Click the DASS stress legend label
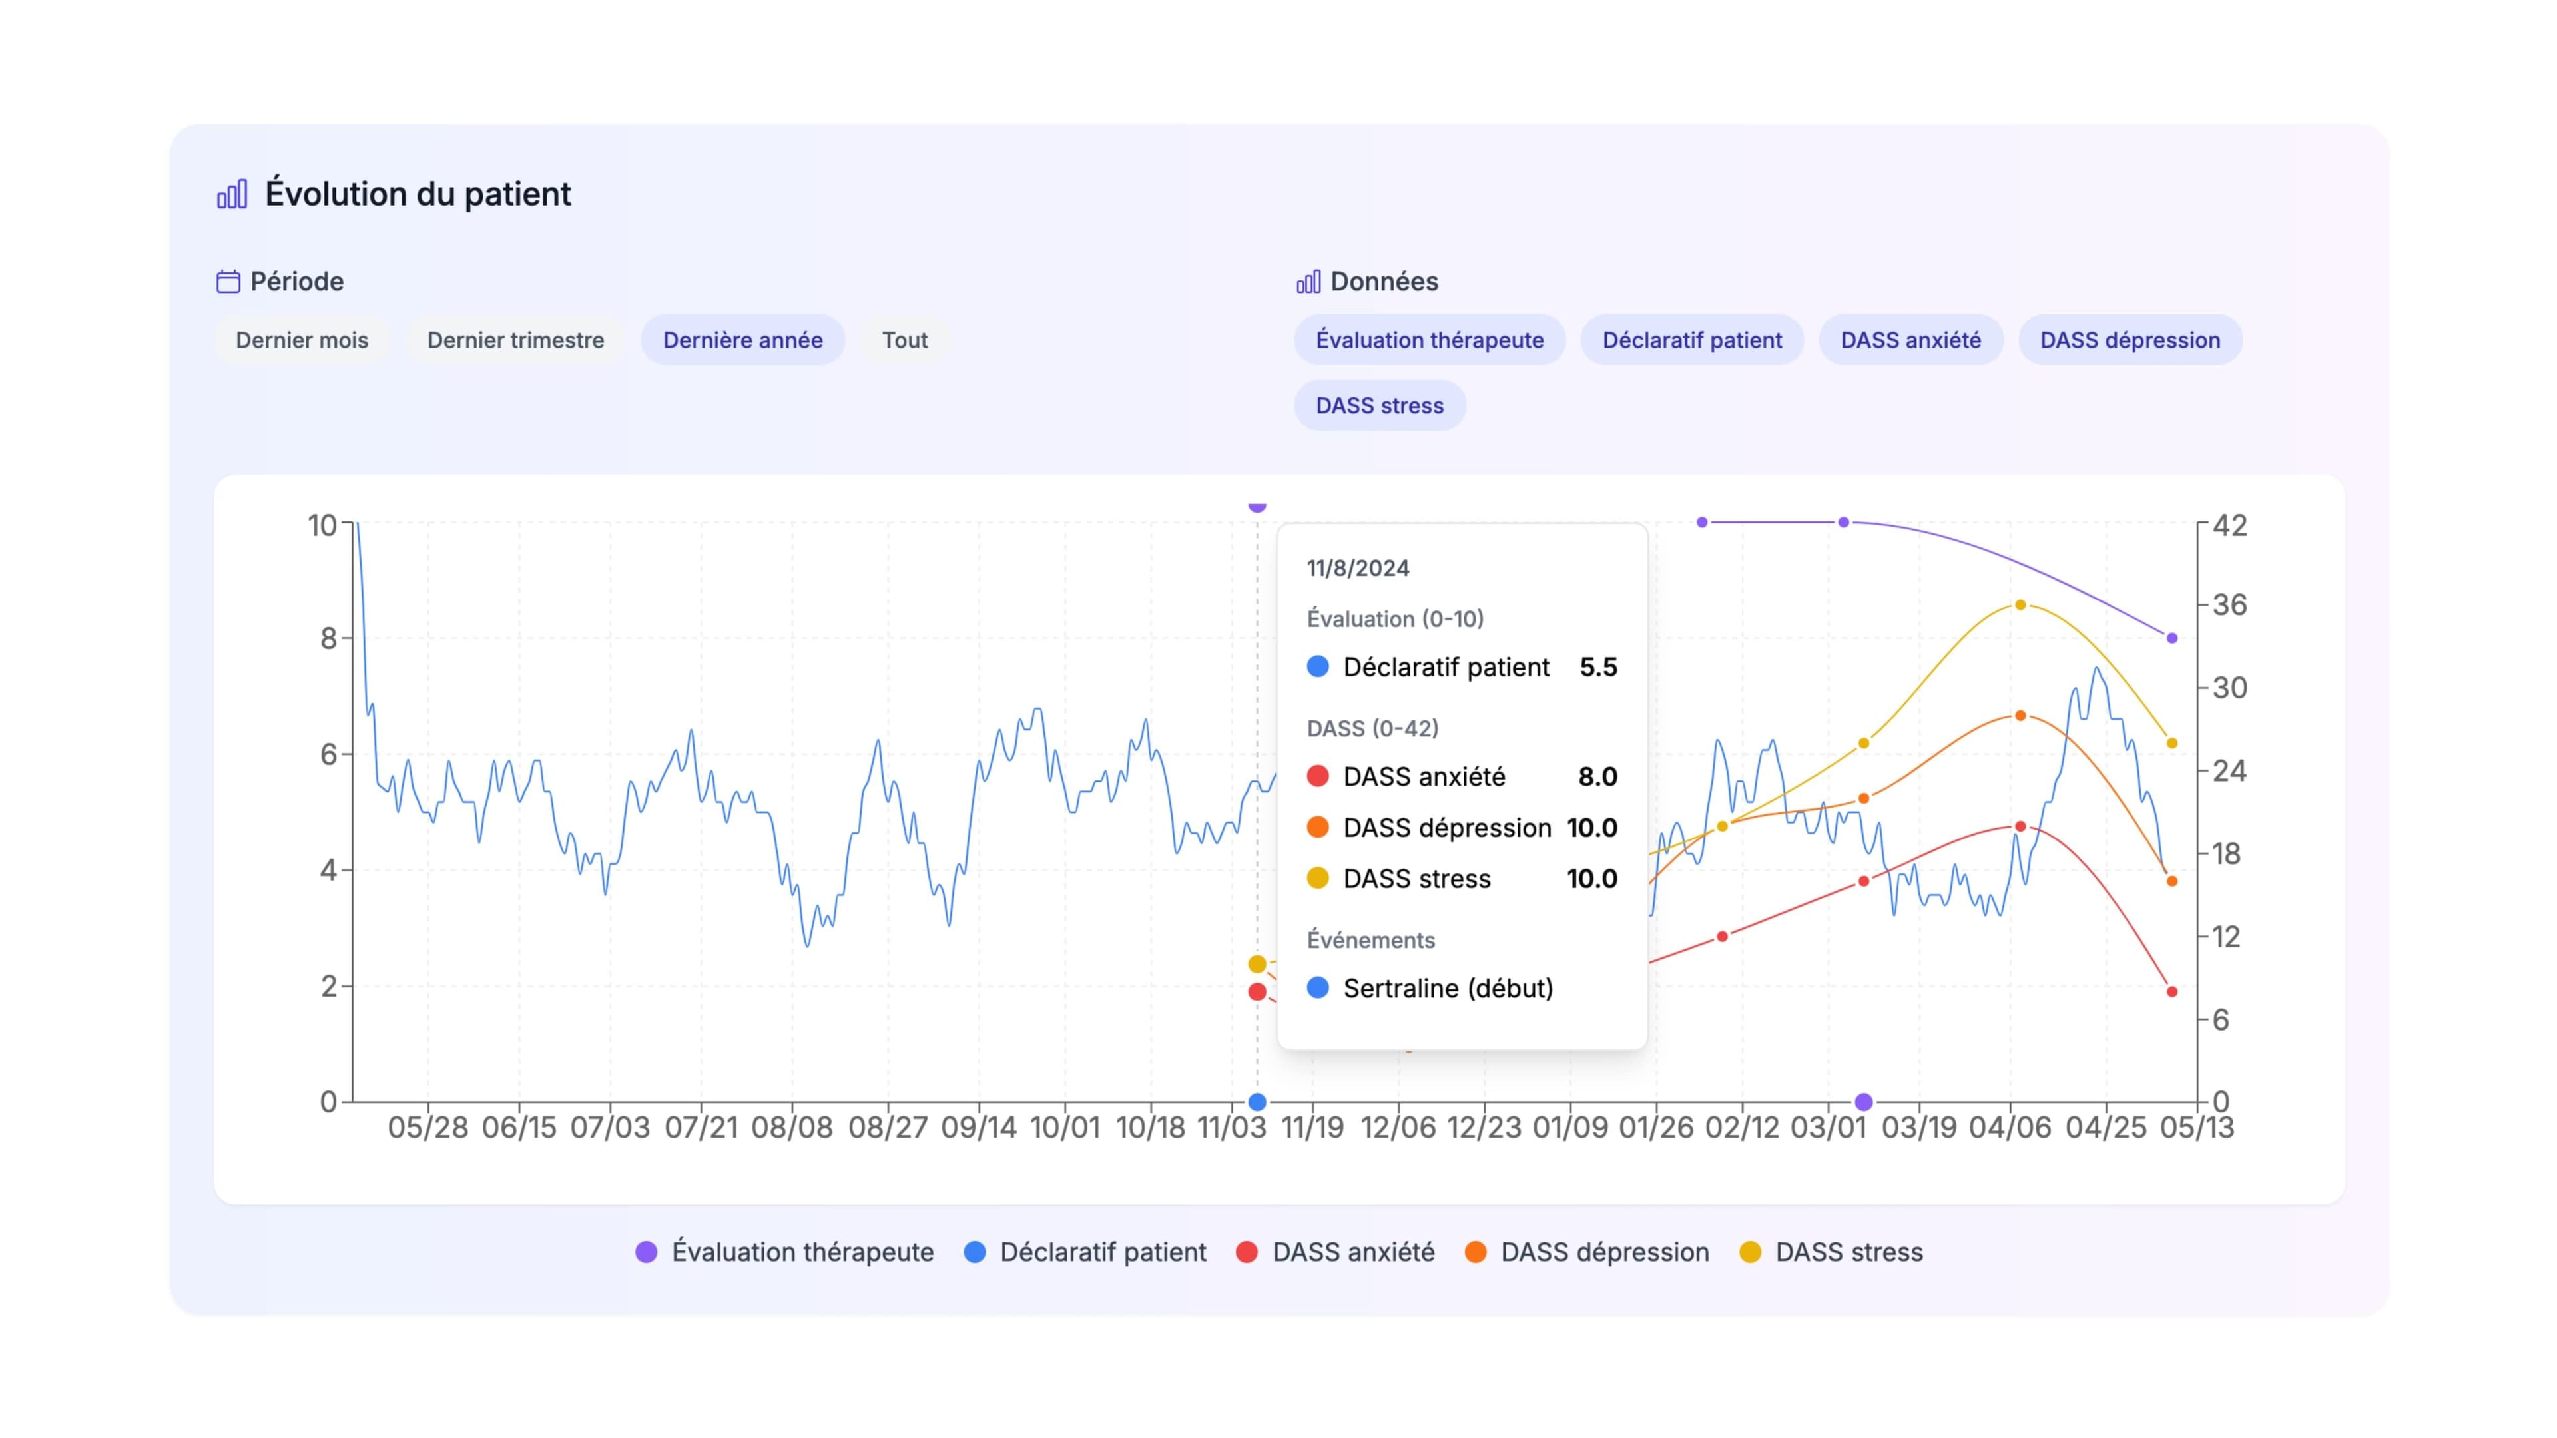The width and height of the screenshot is (2557, 1438). [1849, 1252]
